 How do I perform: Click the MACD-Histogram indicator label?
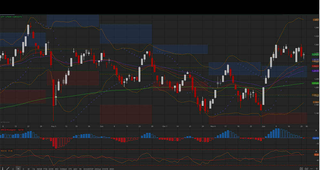pos(8,130)
